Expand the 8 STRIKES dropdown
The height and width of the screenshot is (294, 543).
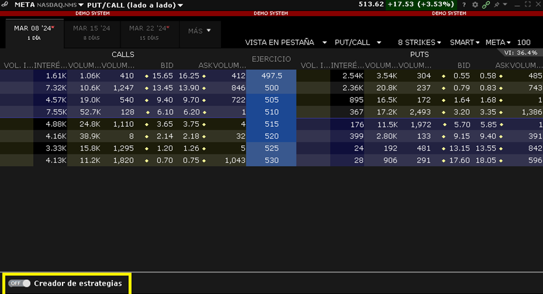pos(420,42)
